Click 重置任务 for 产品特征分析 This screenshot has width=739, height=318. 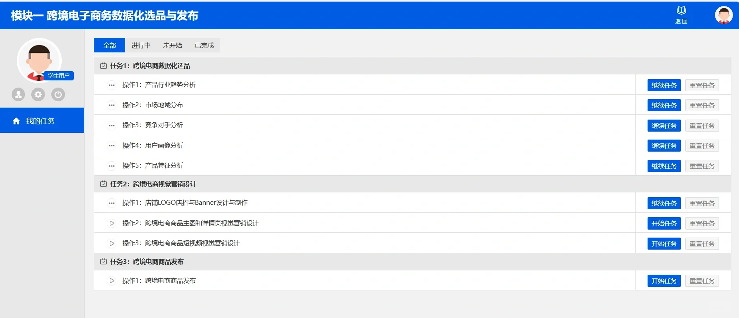(702, 166)
